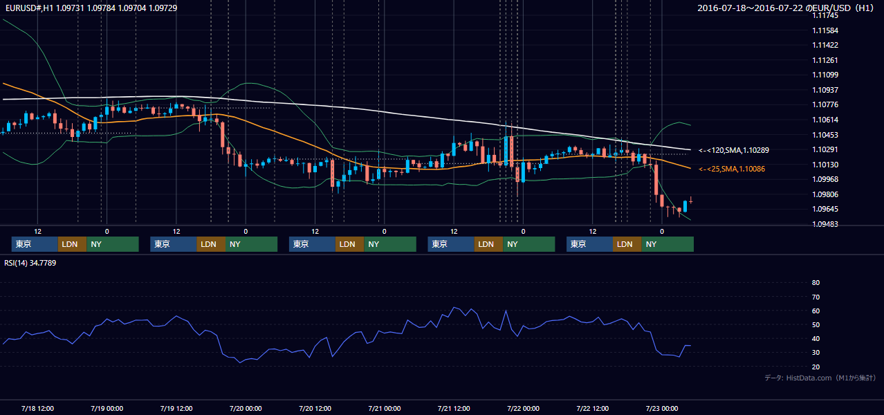884x415 pixels.
Task: Select the 1.10130 price axis label
Action: (x=825, y=165)
